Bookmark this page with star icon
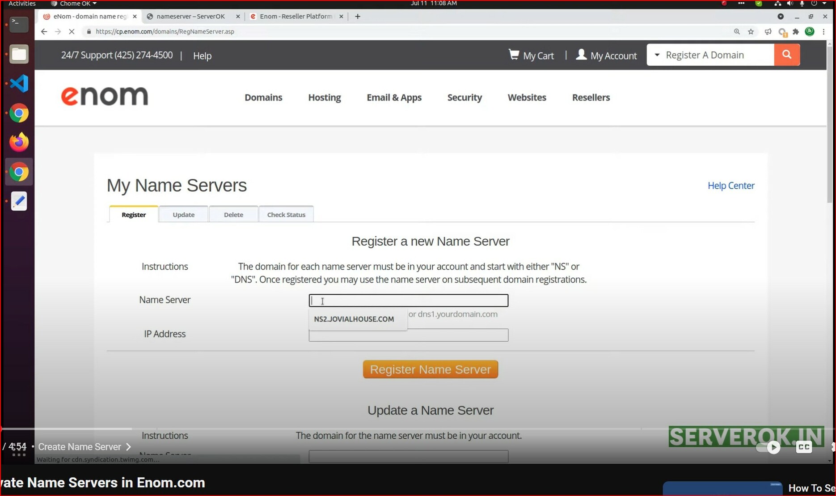Image resolution: width=836 pixels, height=496 pixels. point(751,31)
